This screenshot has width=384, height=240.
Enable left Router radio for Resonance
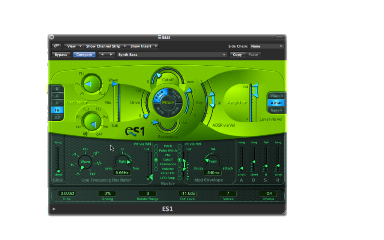[156, 164]
